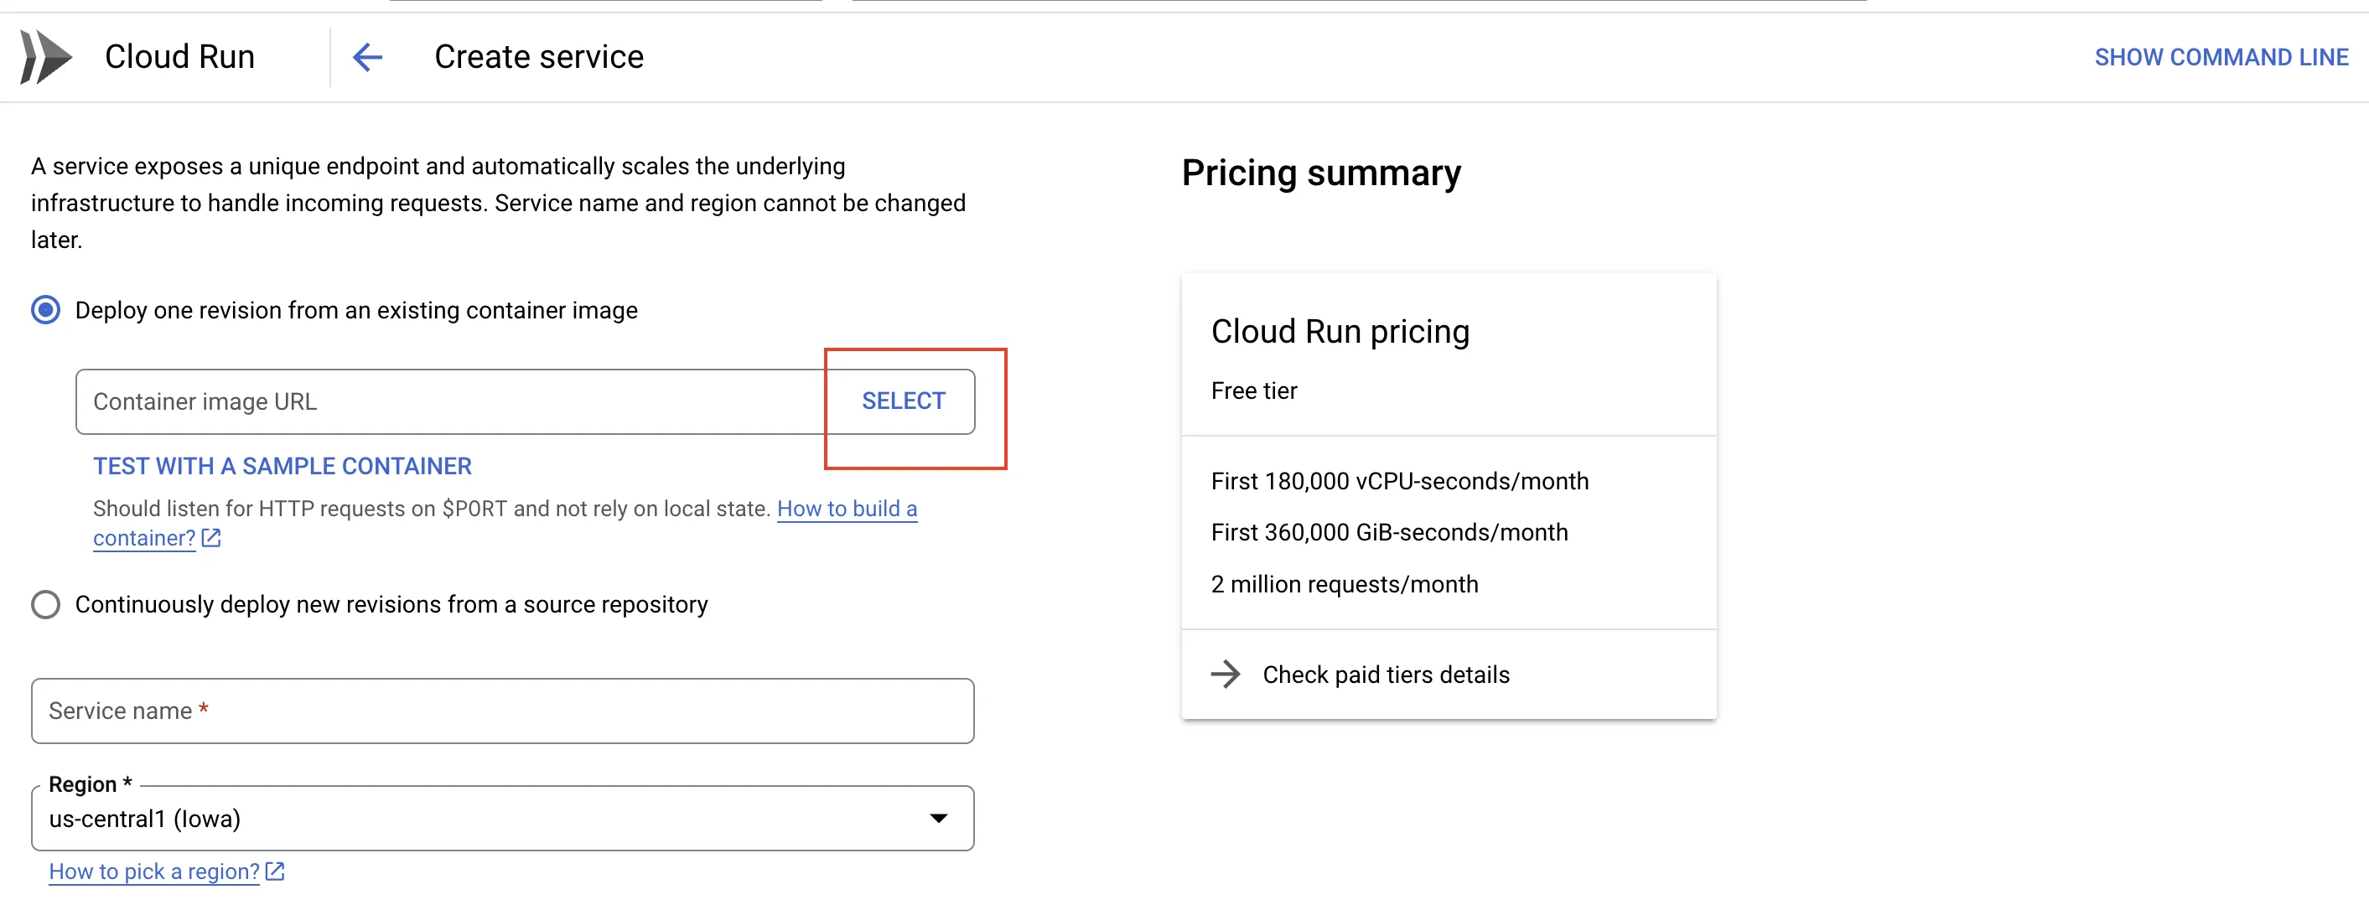Click the 'Cloud Run pricing' card title
The image size is (2369, 905).
[x=1340, y=331]
